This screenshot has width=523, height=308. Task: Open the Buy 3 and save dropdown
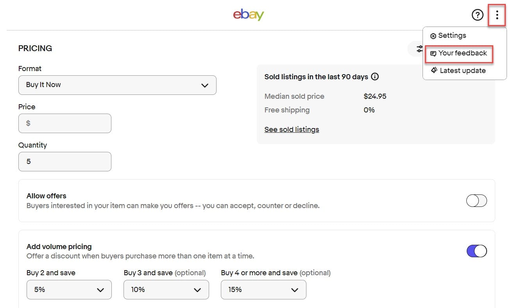(166, 290)
